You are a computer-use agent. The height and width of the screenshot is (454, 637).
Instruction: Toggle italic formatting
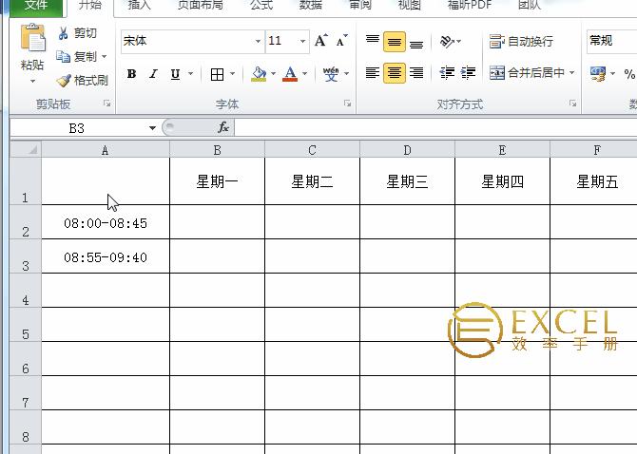tap(153, 74)
